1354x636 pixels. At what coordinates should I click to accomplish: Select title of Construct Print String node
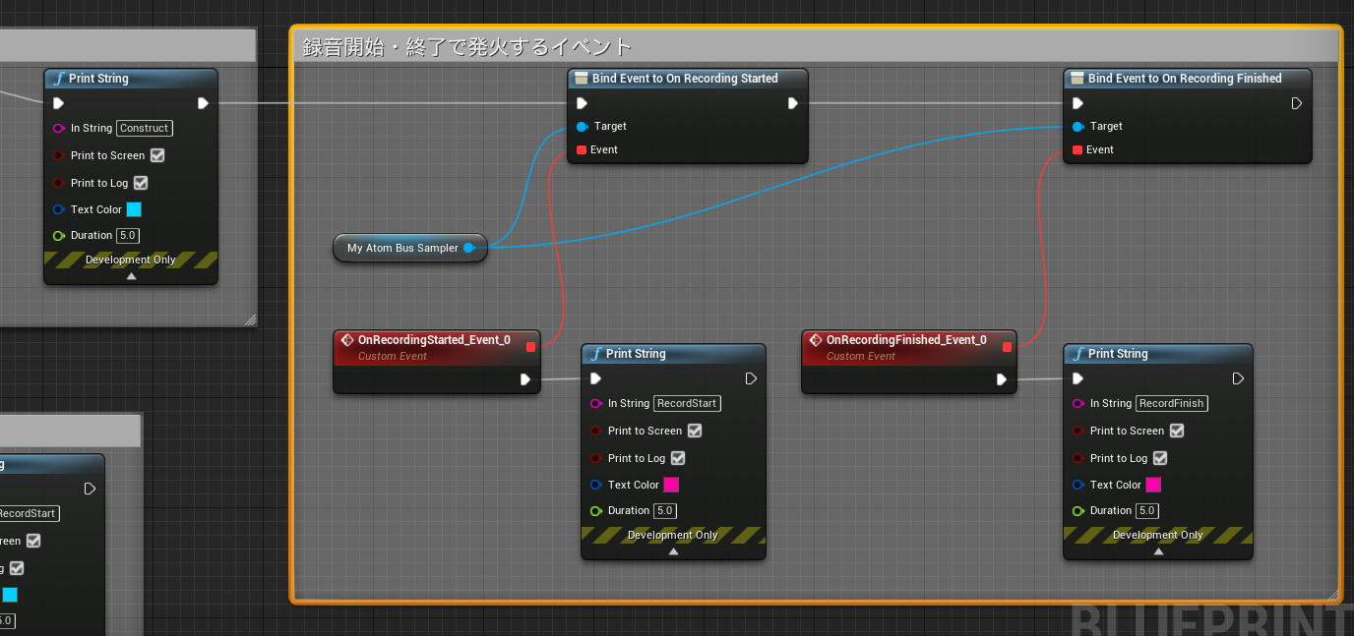click(98, 79)
